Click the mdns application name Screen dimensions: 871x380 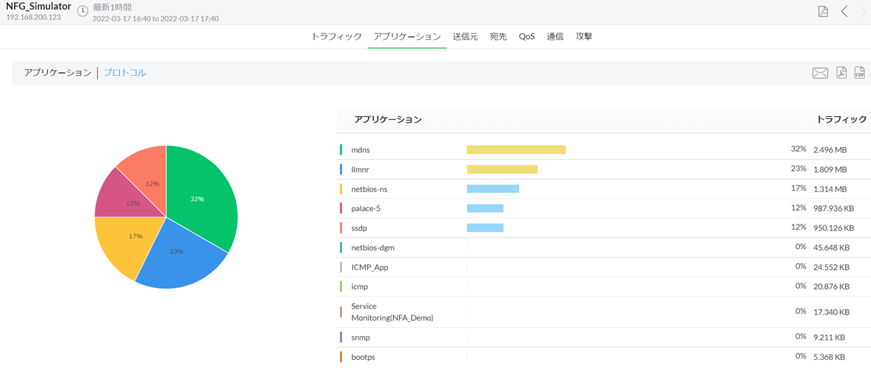click(x=361, y=150)
